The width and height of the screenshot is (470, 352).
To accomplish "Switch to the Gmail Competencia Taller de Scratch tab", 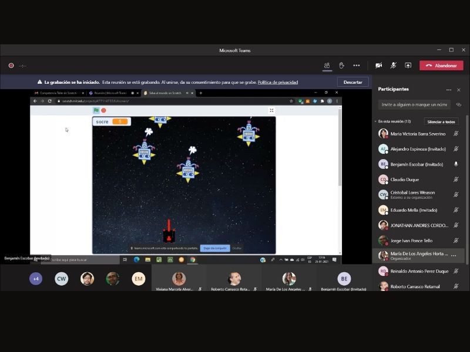I will click(59, 93).
